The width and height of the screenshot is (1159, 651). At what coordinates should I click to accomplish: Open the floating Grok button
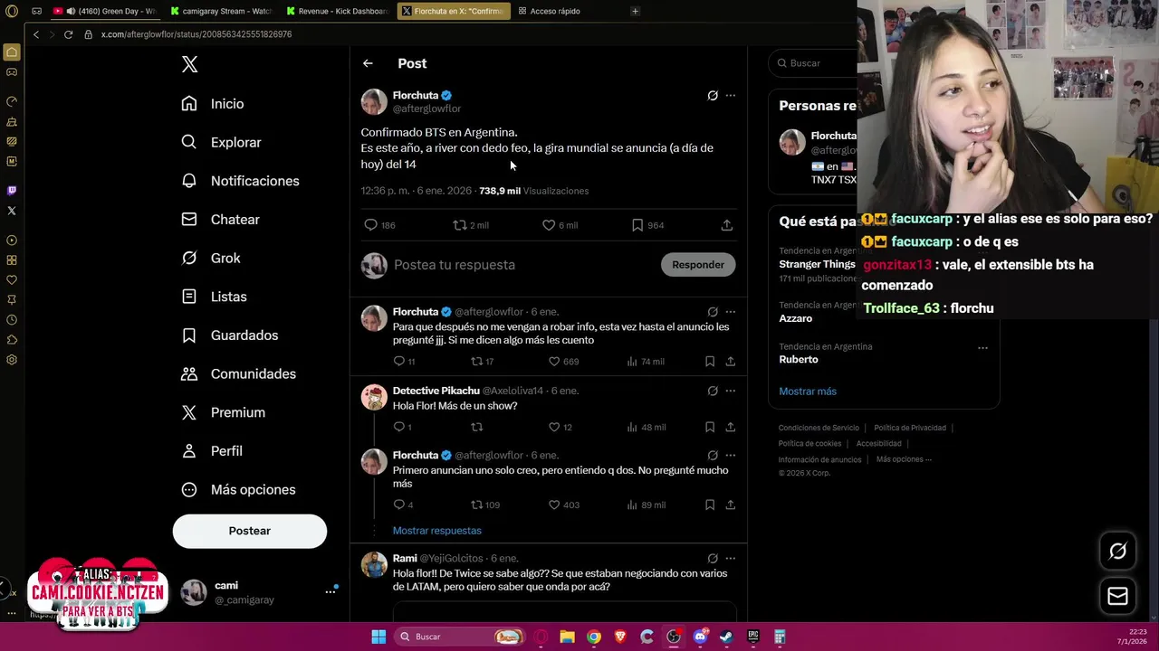[x=1117, y=552]
